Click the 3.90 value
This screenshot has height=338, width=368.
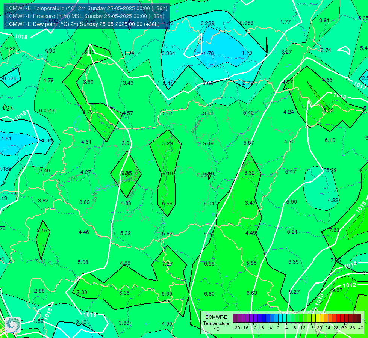88,82
